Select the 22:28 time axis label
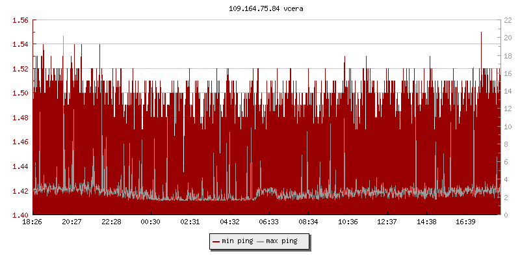The width and height of the screenshot is (520, 260). [x=111, y=222]
